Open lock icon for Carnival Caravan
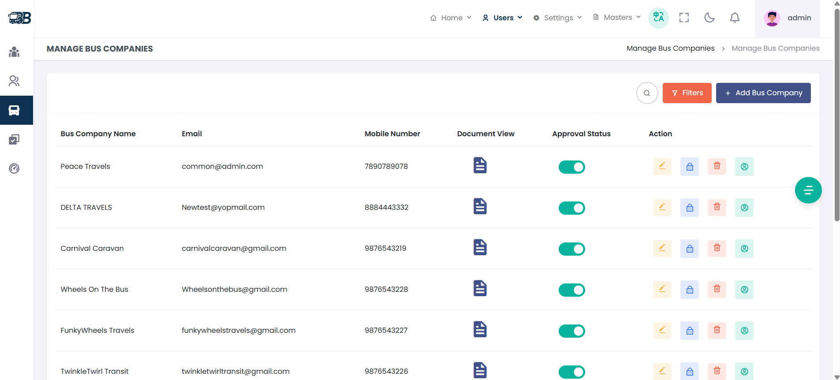This screenshot has width=840, height=380. coord(690,249)
